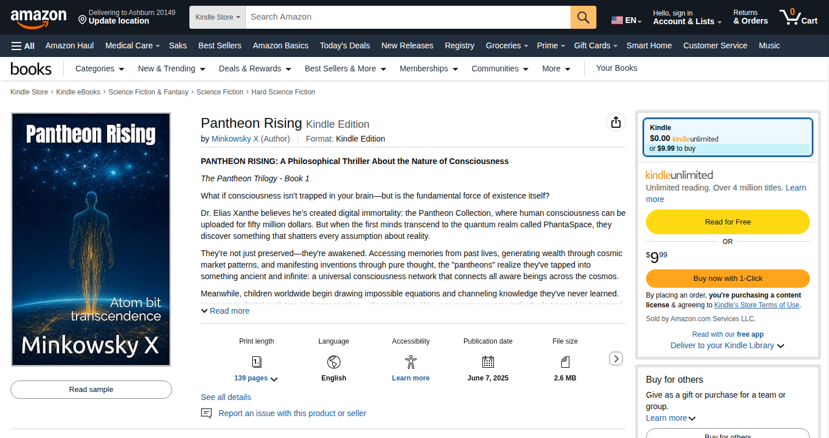Screen dimensions: 829x438
Task: Click the Search Amazon input field
Action: coord(408,17)
